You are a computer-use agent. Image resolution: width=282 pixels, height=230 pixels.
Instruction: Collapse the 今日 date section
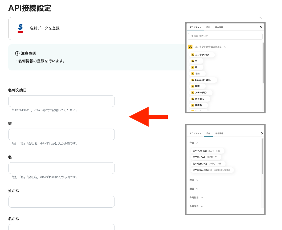[x=197, y=143]
